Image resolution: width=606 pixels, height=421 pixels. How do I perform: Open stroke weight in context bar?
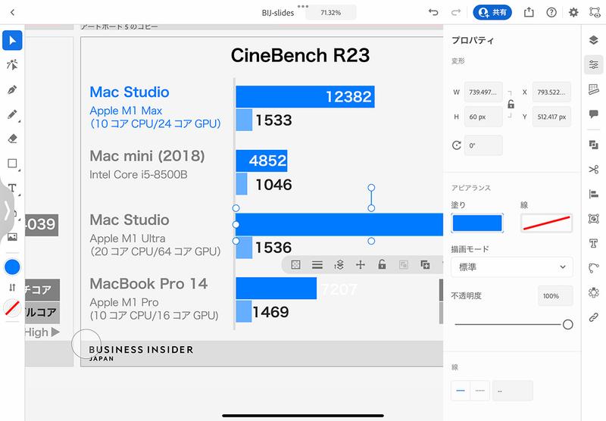tap(317, 264)
